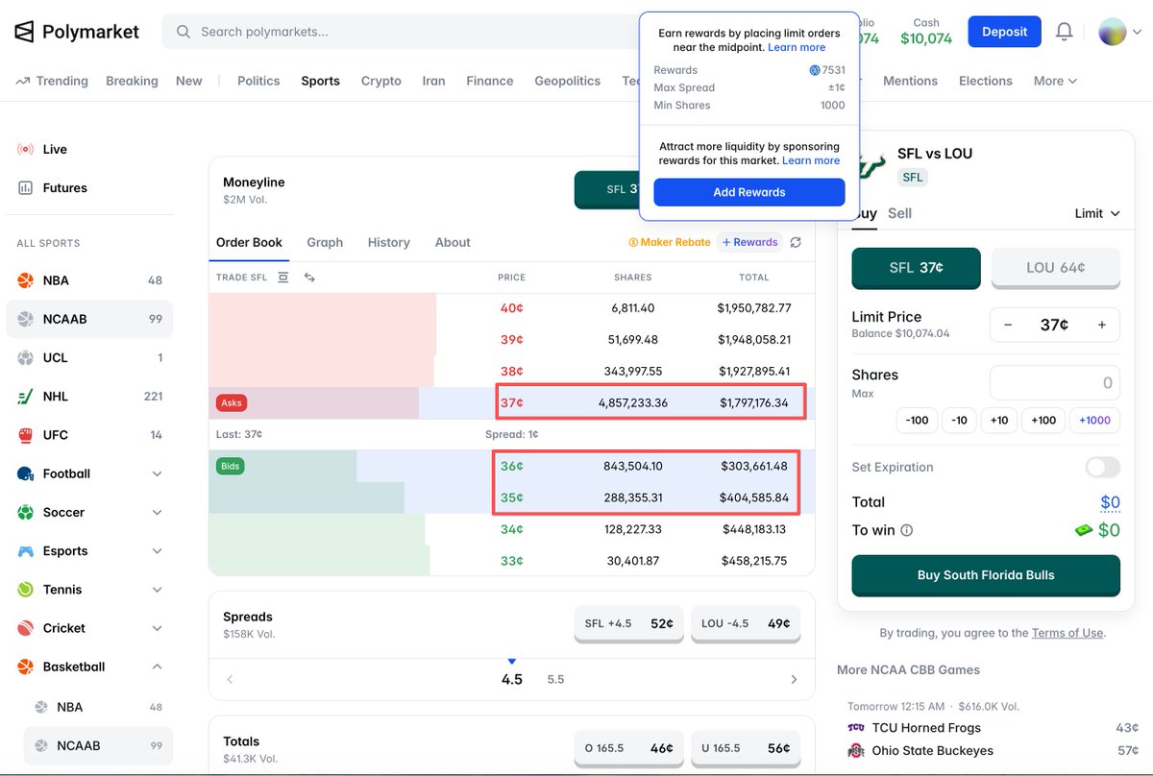Add 1000 shares with +1000 button

tap(1094, 420)
